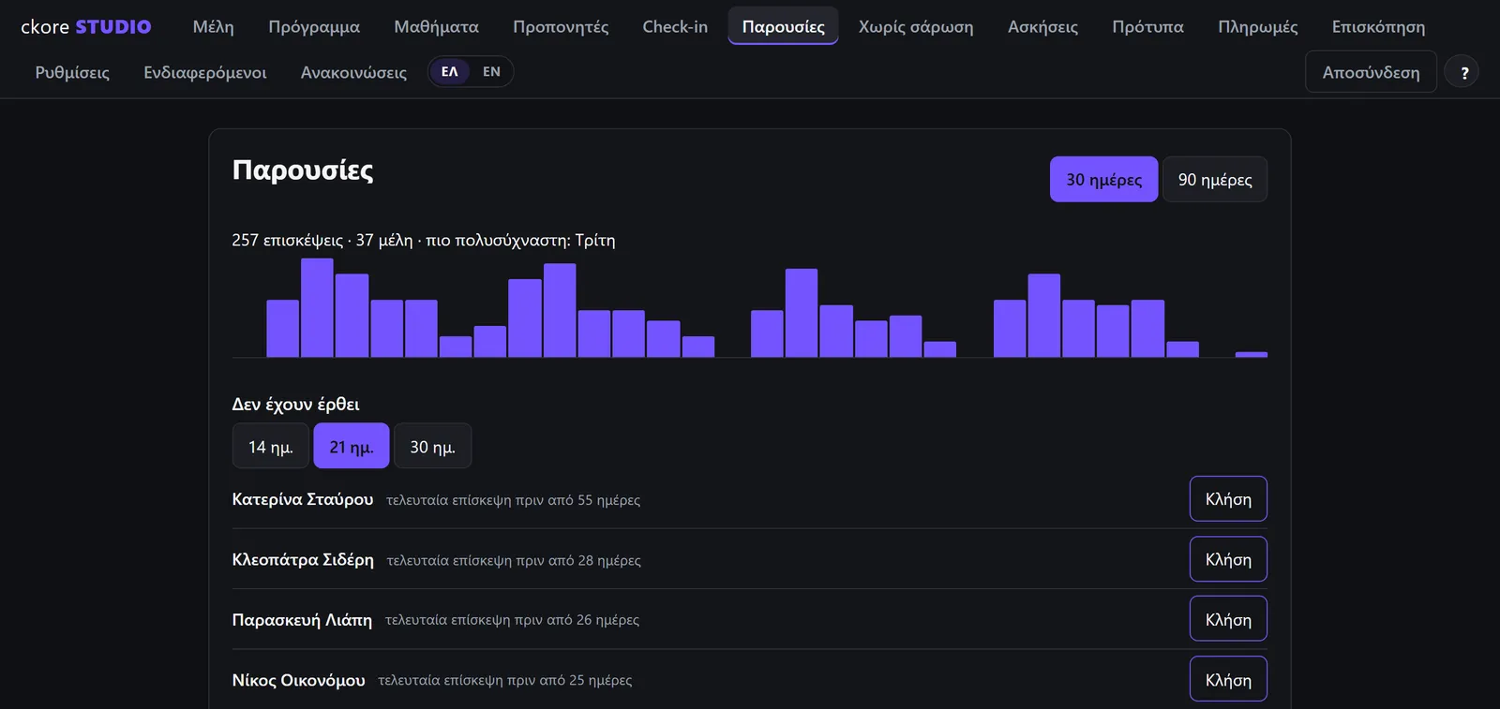1500x709 pixels.
Task: Click 'τελευταία επίσκεψη πριν από 25 ημέρες'
Action: [x=505, y=680]
